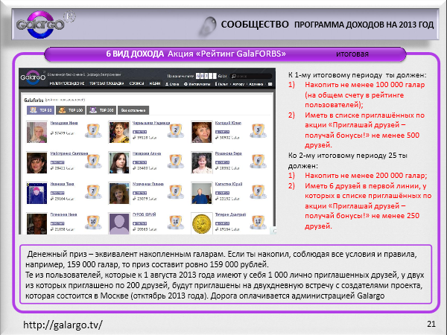Click the rank 10 trophy badge
Image resolution: width=447 pixels, height=335 pixels.
point(93,222)
